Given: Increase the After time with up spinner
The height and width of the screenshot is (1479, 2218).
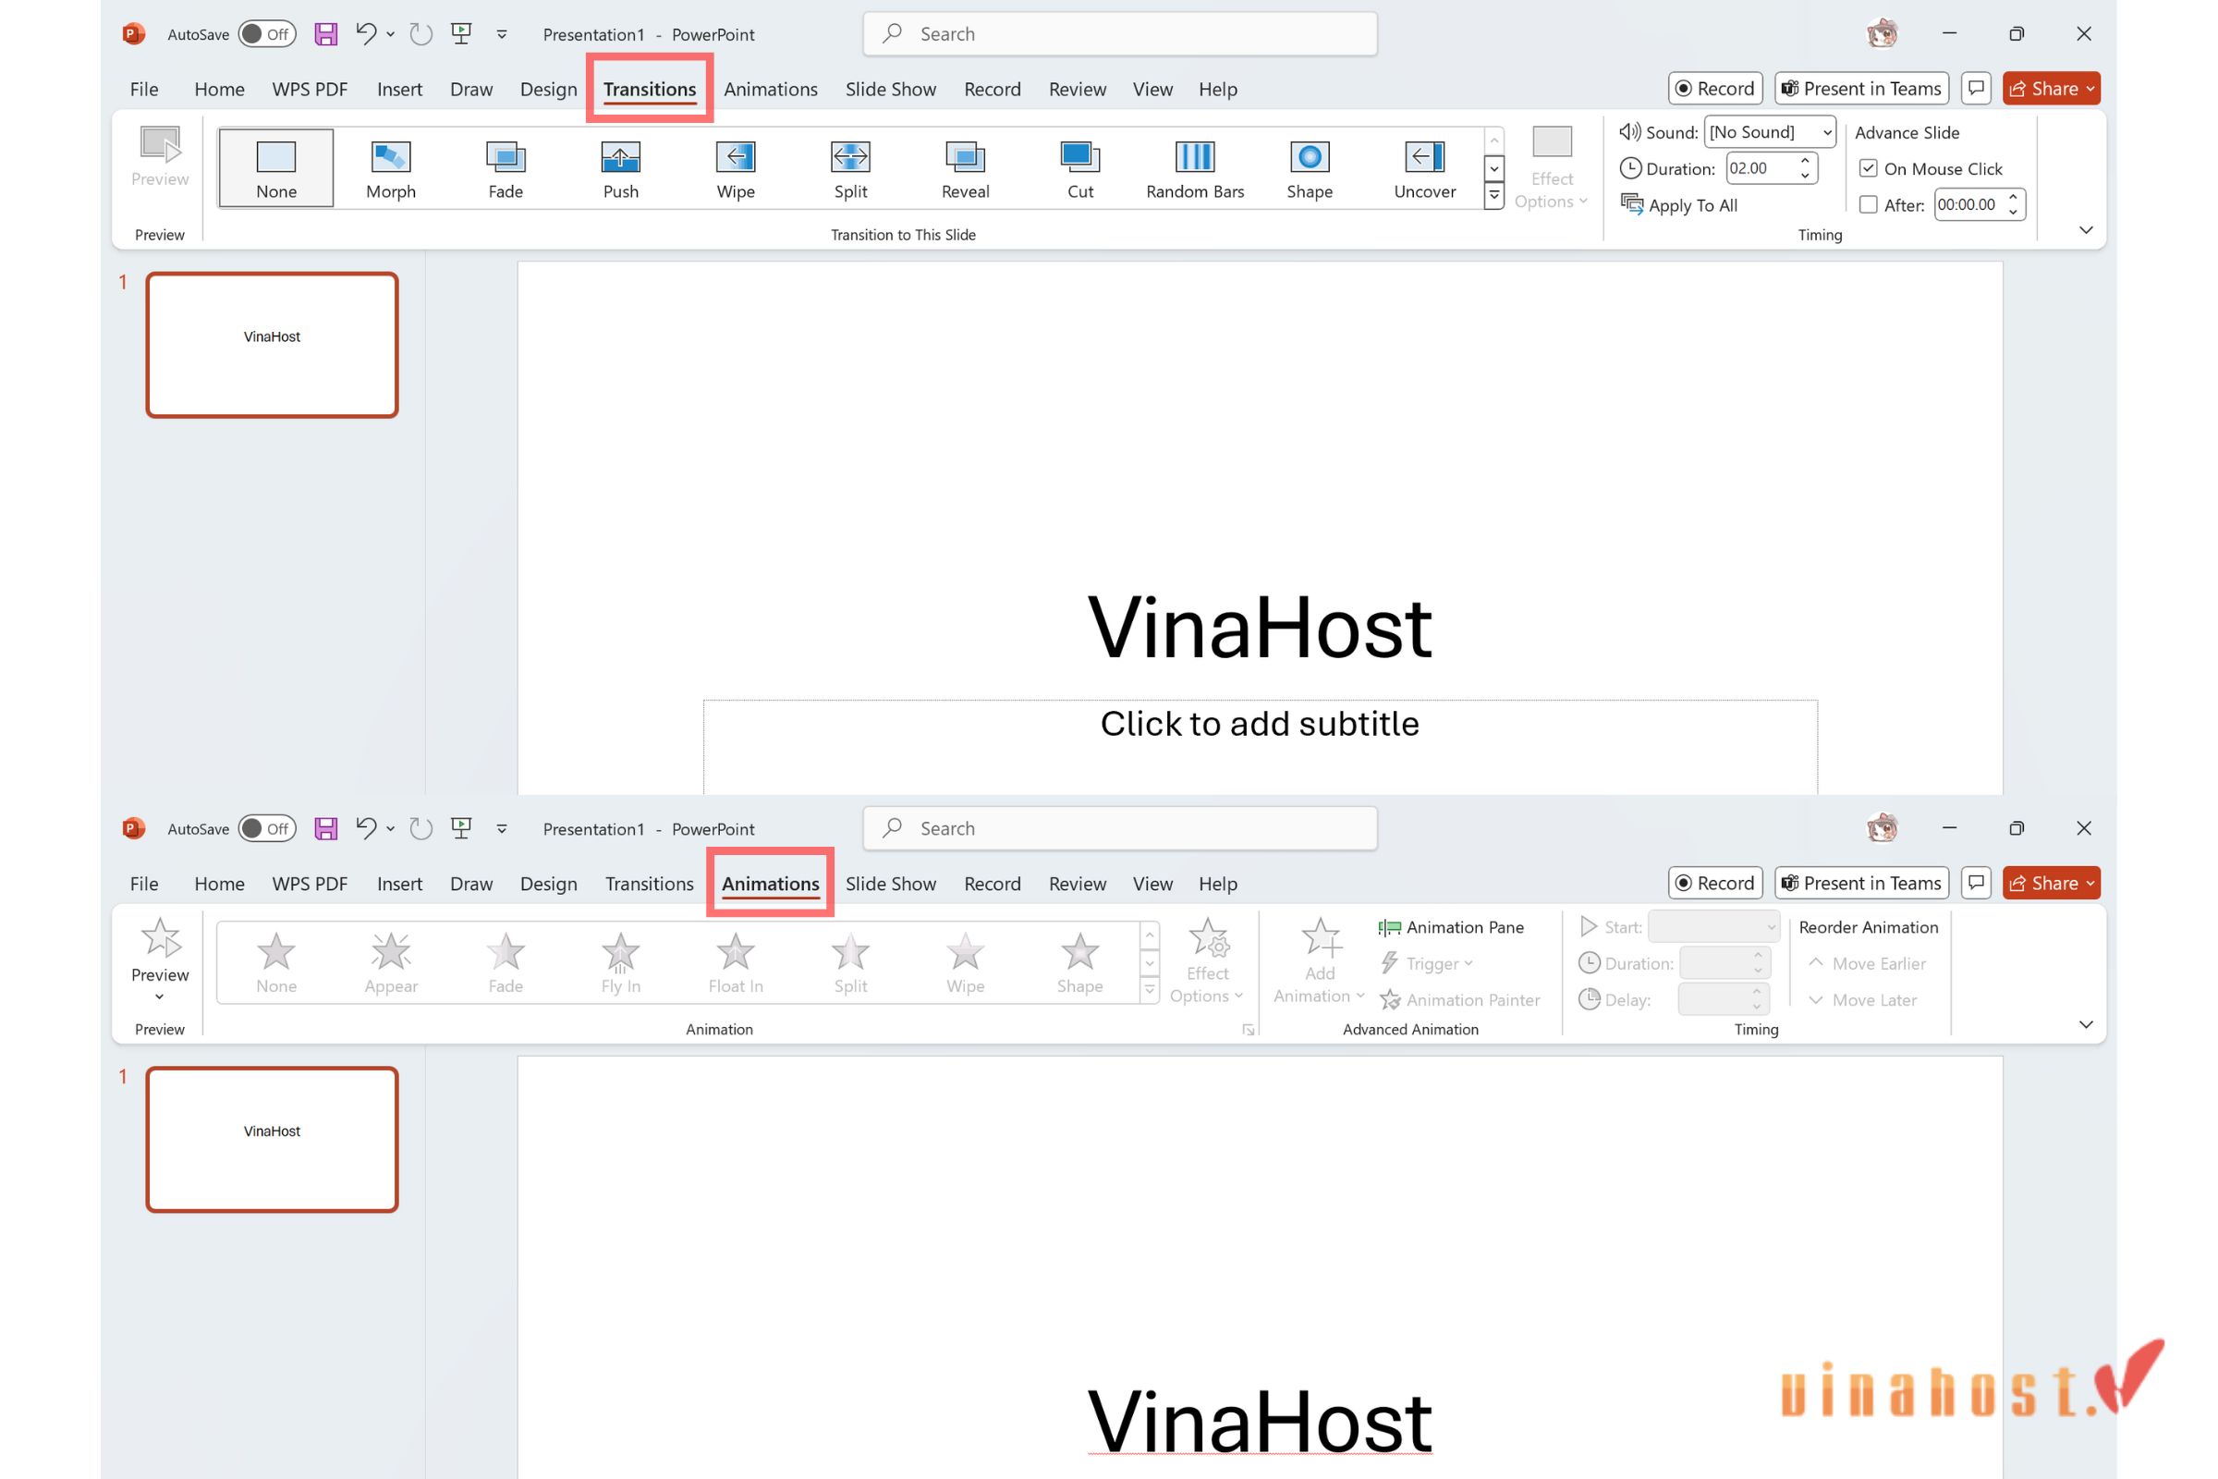Looking at the screenshot, I should 2014,197.
